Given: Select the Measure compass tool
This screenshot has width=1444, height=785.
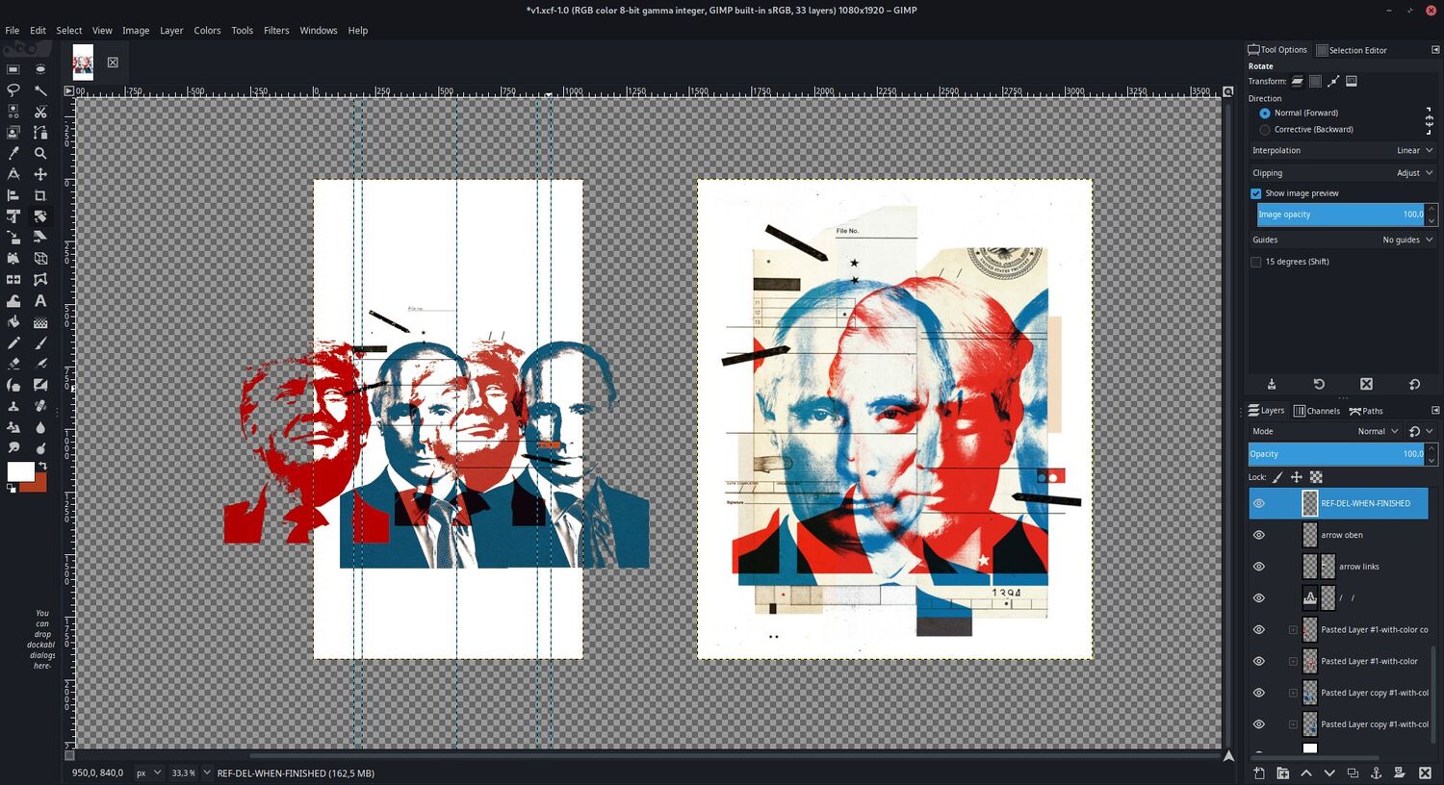Looking at the screenshot, I should click(x=13, y=174).
